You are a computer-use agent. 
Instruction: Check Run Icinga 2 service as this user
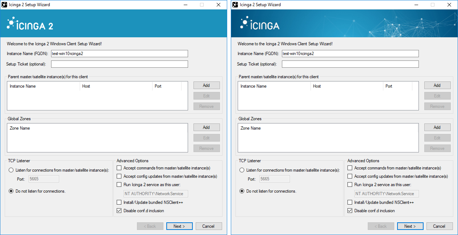[119, 184]
